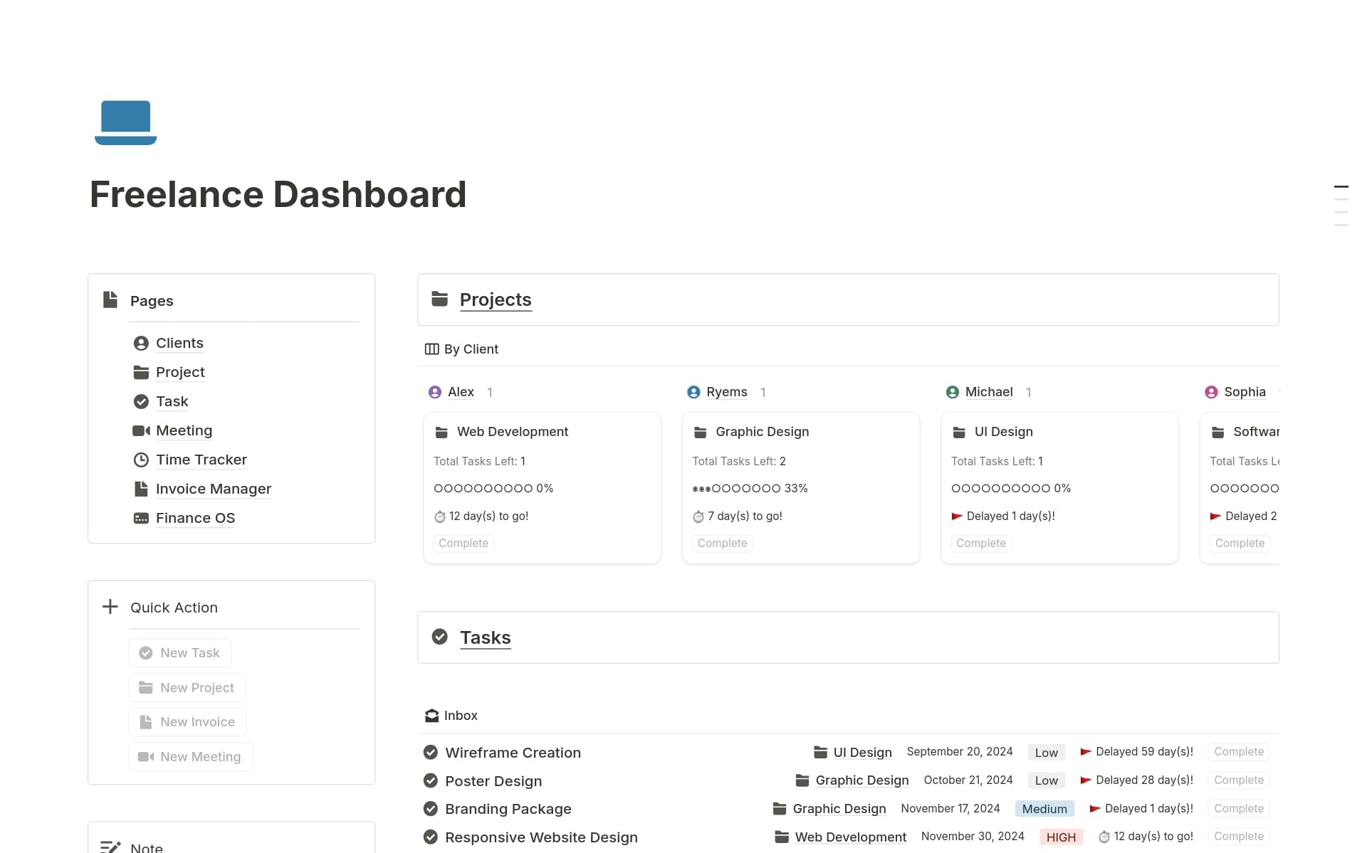
Task: Toggle the check circle on Poster Design
Action: click(430, 780)
